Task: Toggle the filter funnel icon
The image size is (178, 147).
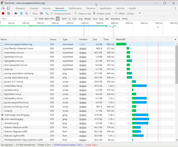Action: point(21,14)
